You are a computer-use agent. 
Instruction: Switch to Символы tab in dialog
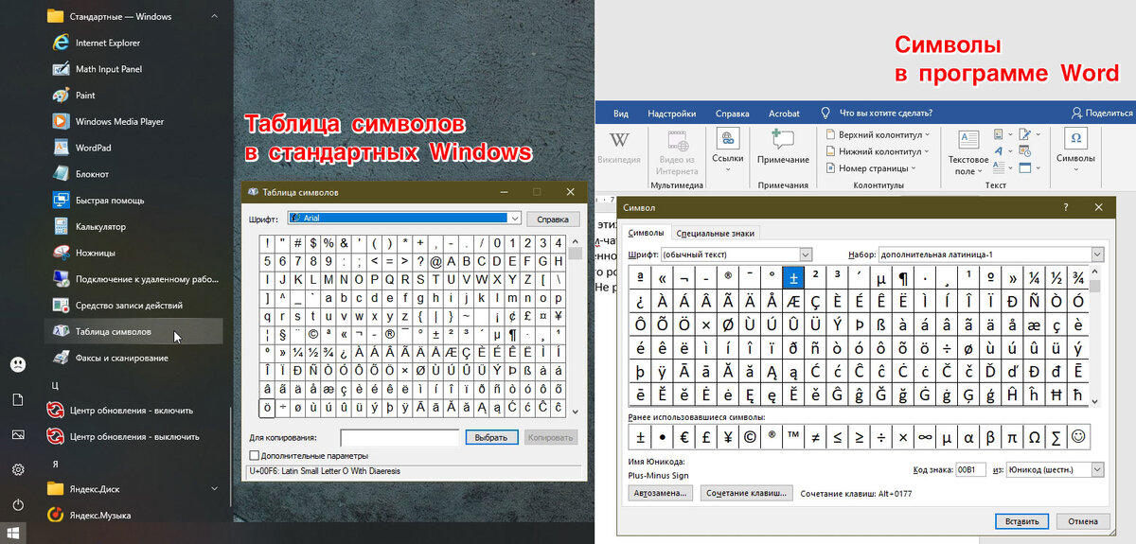pyautogui.click(x=646, y=232)
